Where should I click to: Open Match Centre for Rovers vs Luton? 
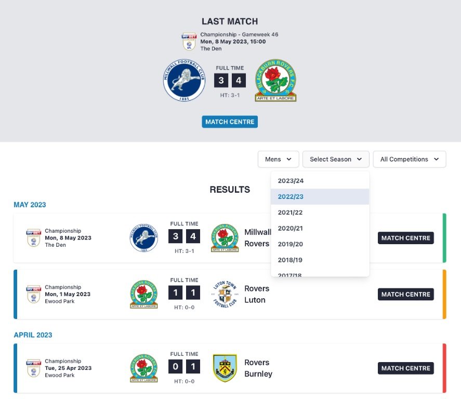[405, 294]
